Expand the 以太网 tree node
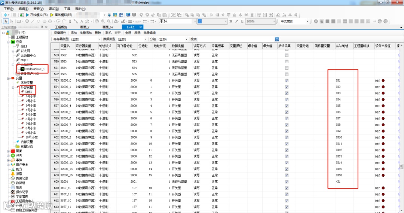Viewport: 404px width, 213px height. 13,51
